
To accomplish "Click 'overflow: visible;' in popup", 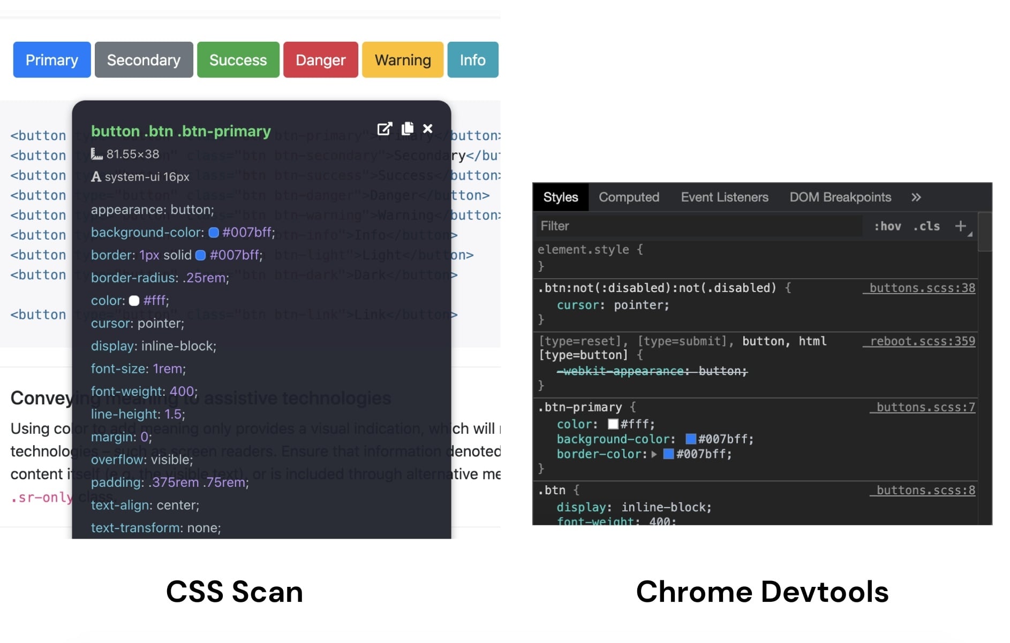I will coord(142,460).
